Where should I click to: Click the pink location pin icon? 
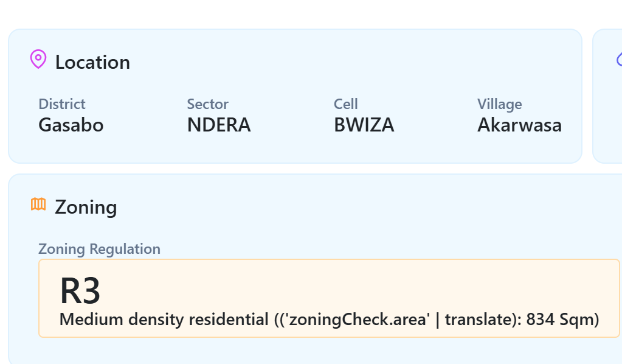click(x=38, y=60)
